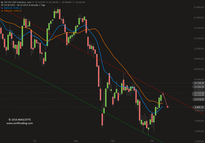Click the orange SMA(28) legend line marker
The height and width of the screenshot is (143, 205).
(2, 11)
